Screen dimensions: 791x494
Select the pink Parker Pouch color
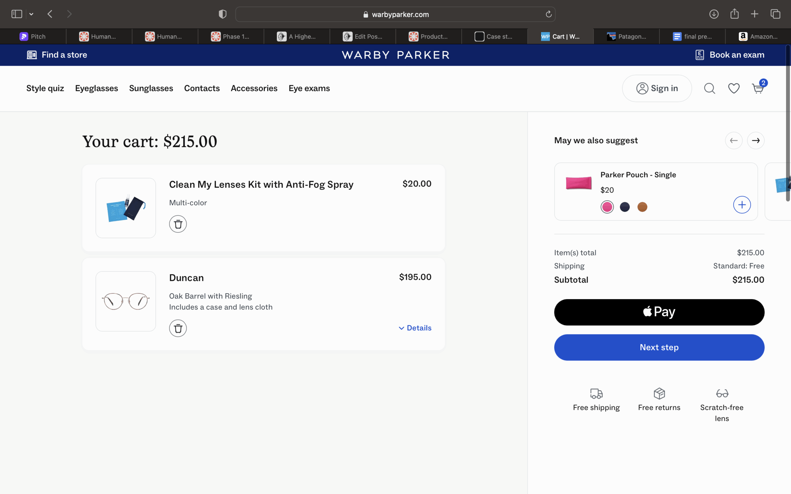[607, 207]
